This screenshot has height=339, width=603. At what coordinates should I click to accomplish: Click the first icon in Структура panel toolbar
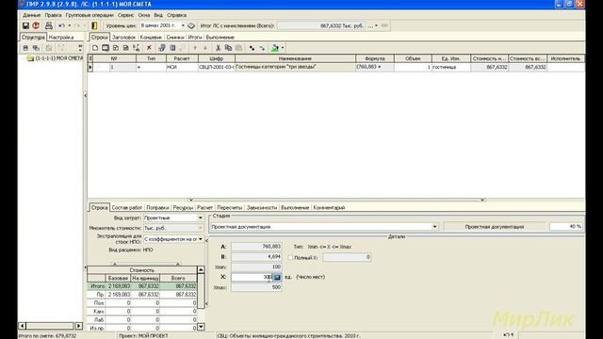25,48
